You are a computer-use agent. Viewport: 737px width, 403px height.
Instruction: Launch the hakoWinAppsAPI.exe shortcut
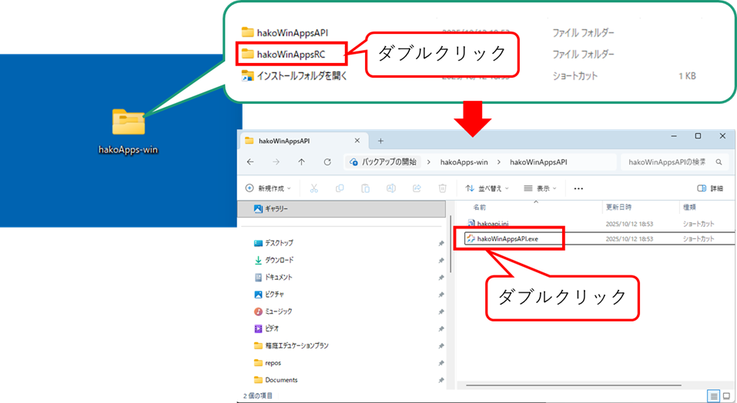coord(503,238)
